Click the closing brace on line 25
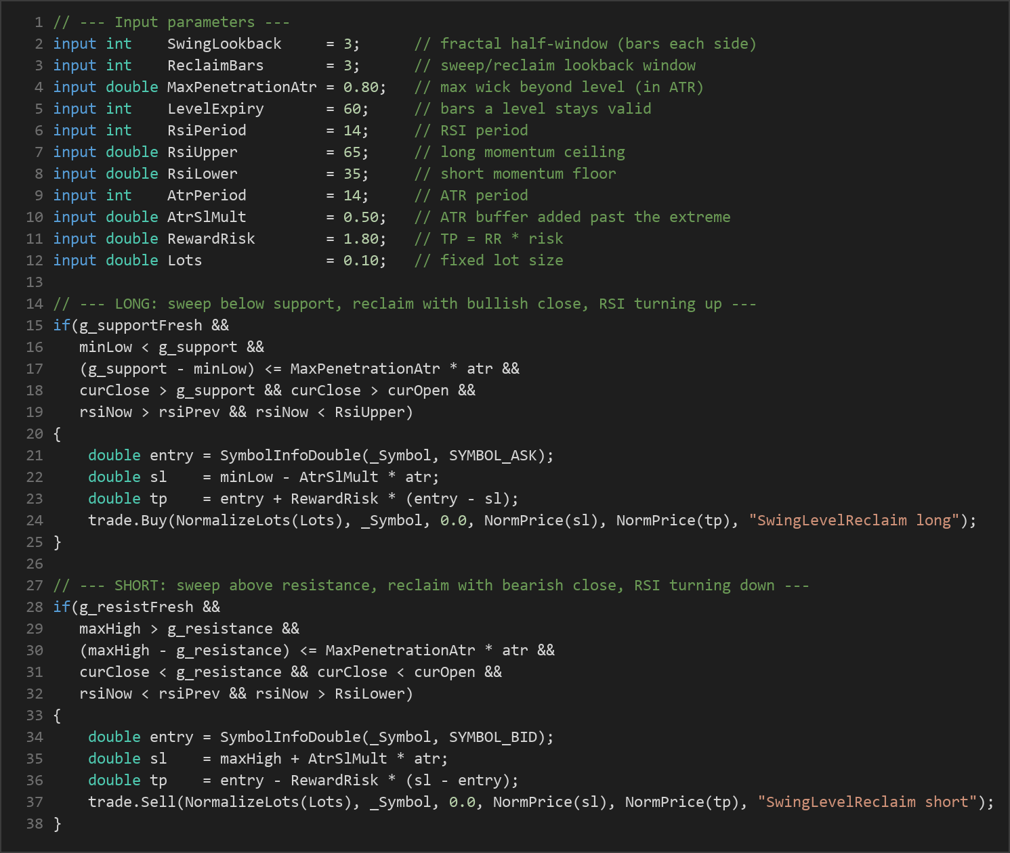Viewport: 1010px width, 853px height. click(x=57, y=542)
